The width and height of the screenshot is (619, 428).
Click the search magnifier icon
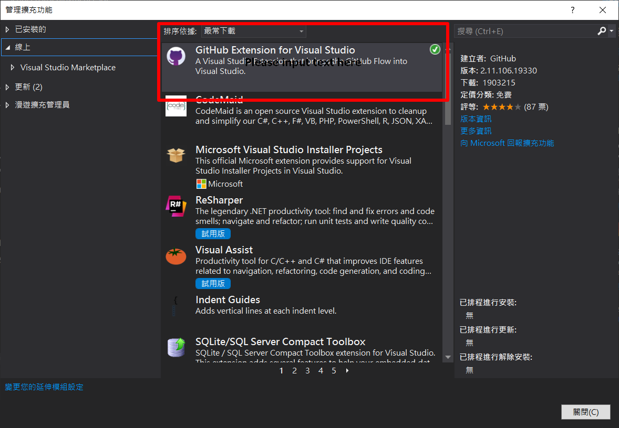(601, 31)
